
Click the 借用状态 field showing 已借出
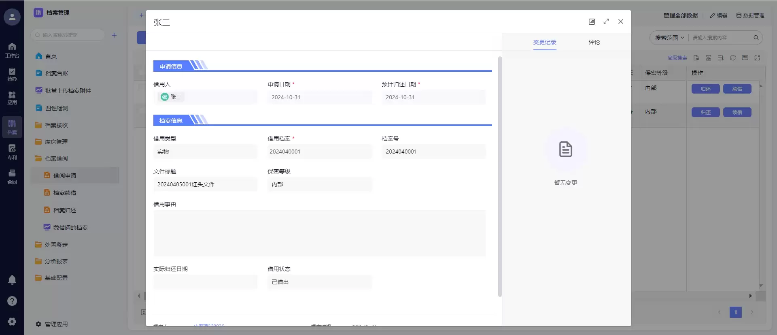coord(319,282)
